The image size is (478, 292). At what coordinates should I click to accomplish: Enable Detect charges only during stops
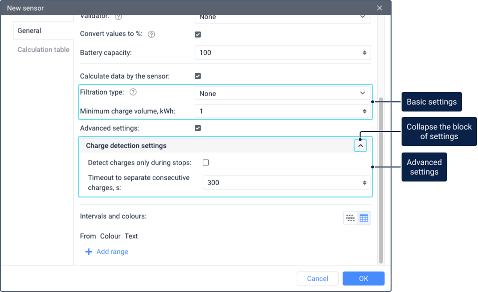pos(206,162)
